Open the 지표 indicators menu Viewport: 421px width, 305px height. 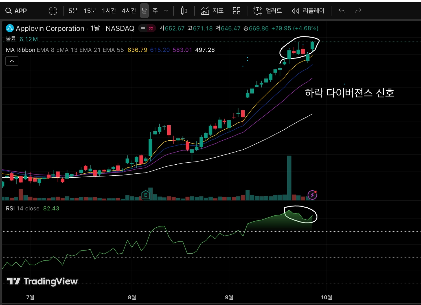pos(212,11)
